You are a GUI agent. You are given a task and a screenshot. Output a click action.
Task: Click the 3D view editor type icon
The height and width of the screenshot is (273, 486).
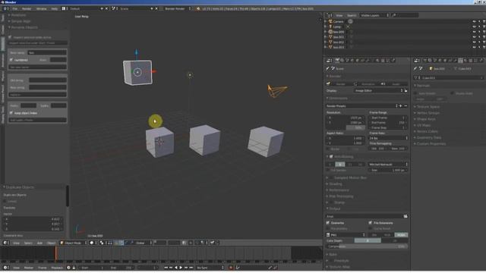(x=5, y=243)
